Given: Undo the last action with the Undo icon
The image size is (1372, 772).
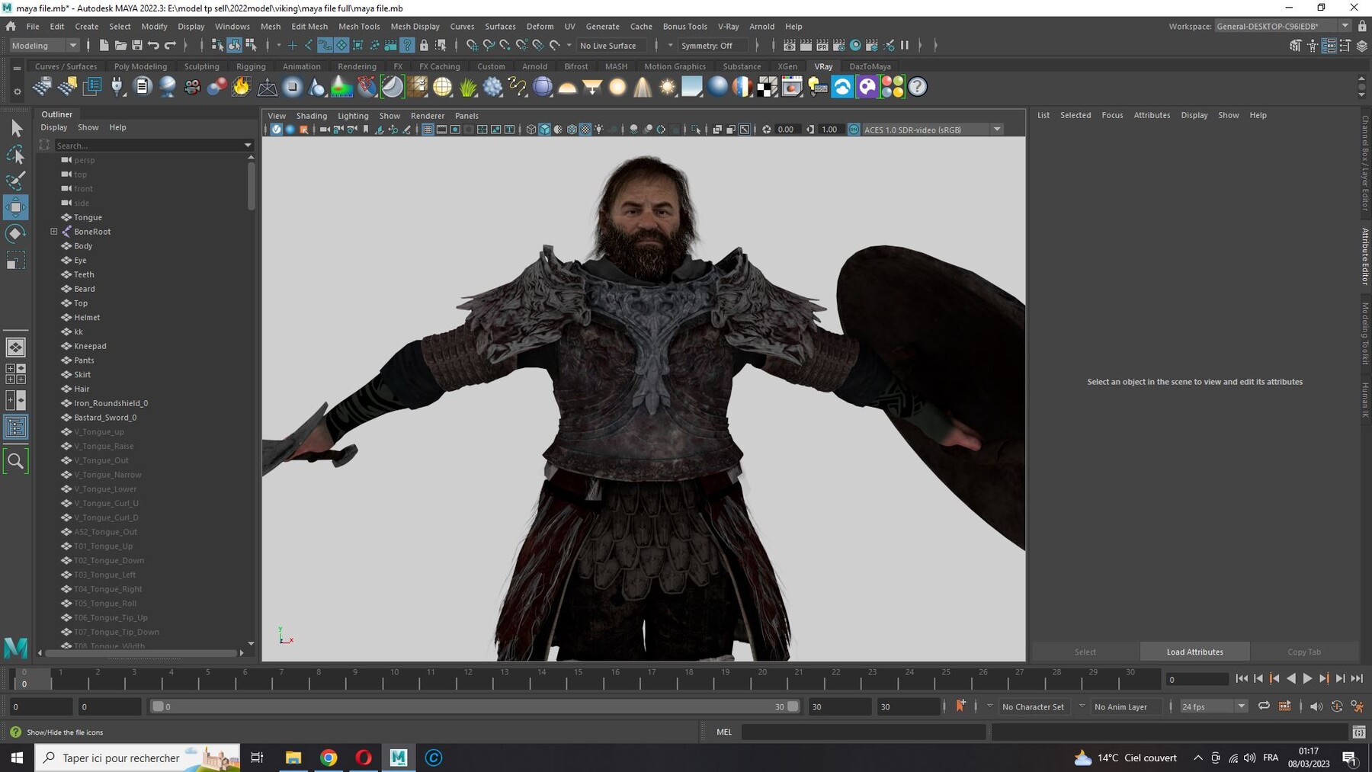Looking at the screenshot, I should pyautogui.click(x=155, y=45).
